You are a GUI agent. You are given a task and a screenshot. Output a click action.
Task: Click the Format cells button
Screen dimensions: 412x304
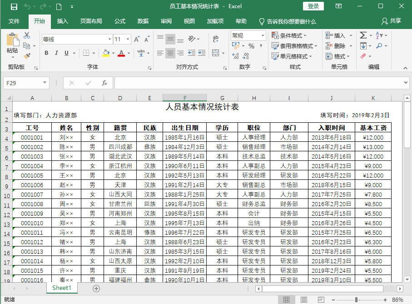tap(338, 56)
